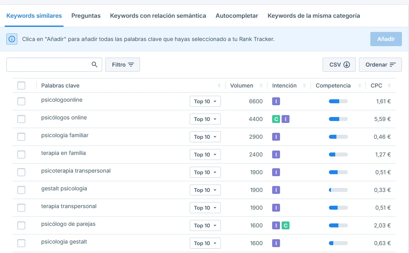Click the competition bar for gestalt psicologia
Image resolution: width=409 pixels, height=253 pixels.
click(338, 190)
